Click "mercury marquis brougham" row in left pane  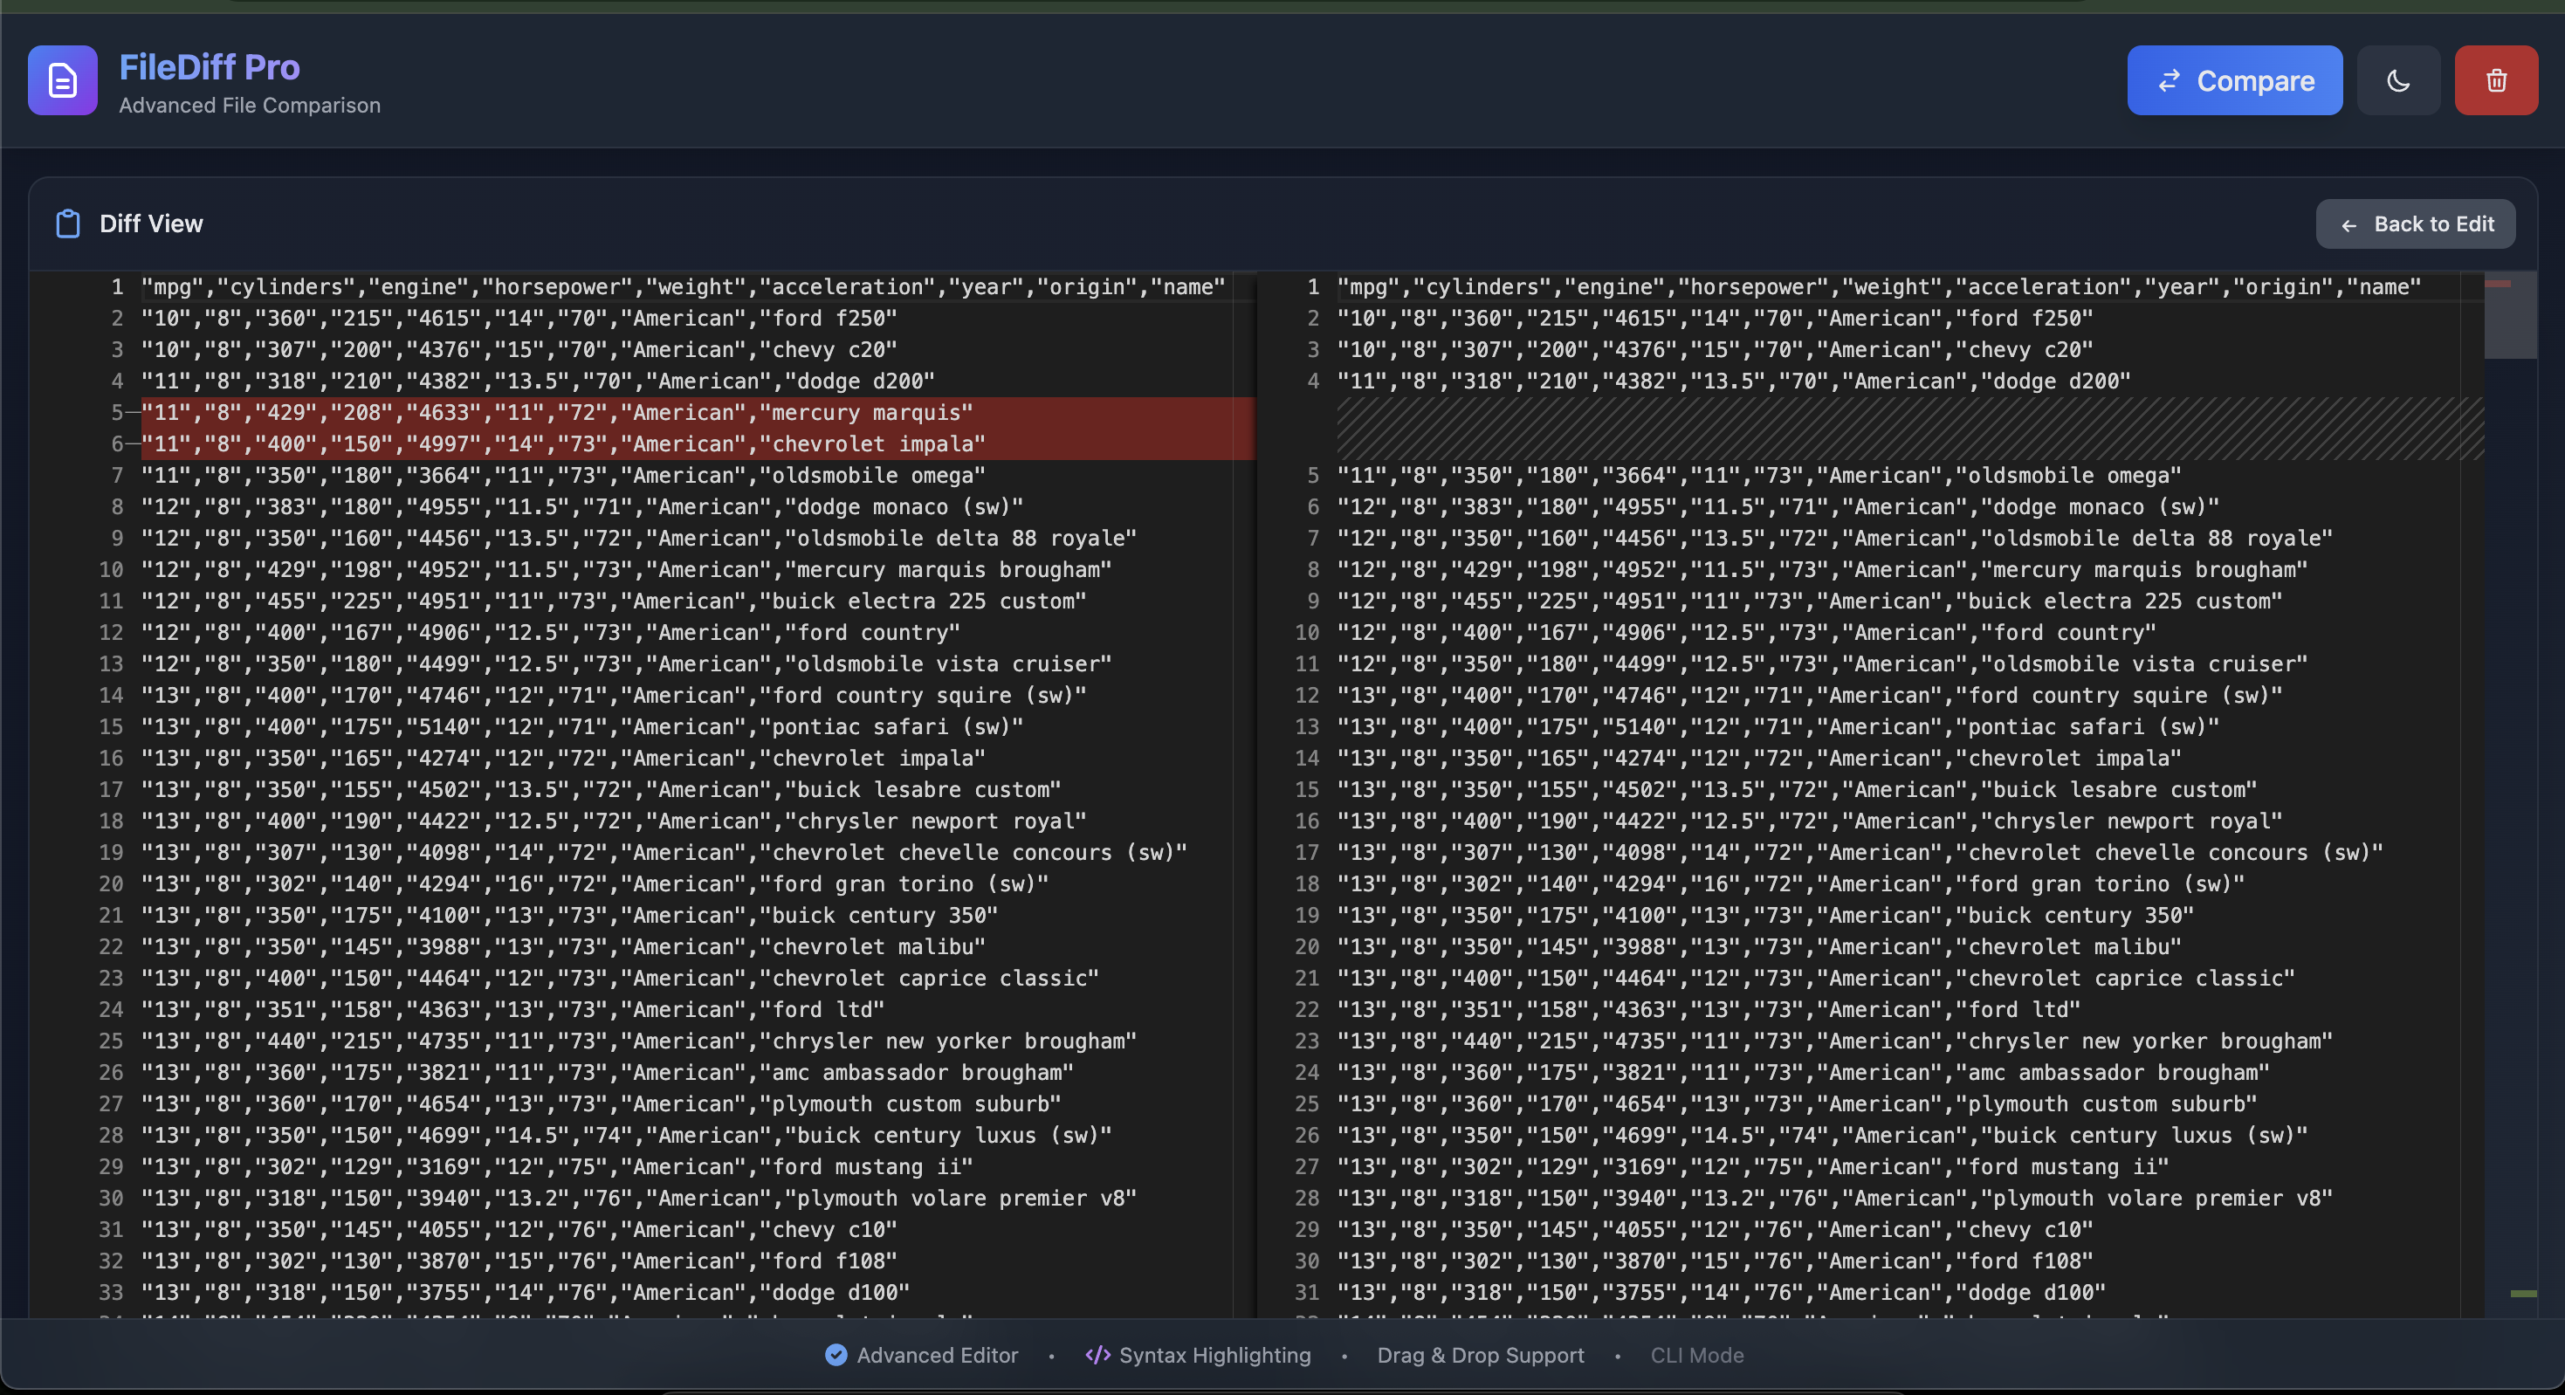626,569
